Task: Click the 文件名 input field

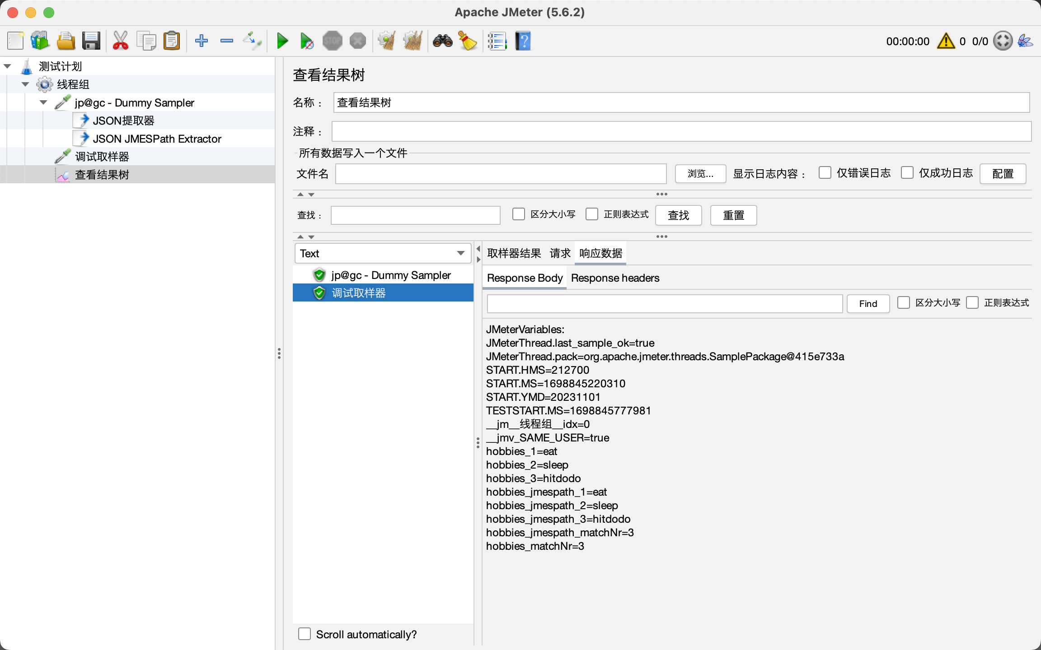Action: point(501,174)
